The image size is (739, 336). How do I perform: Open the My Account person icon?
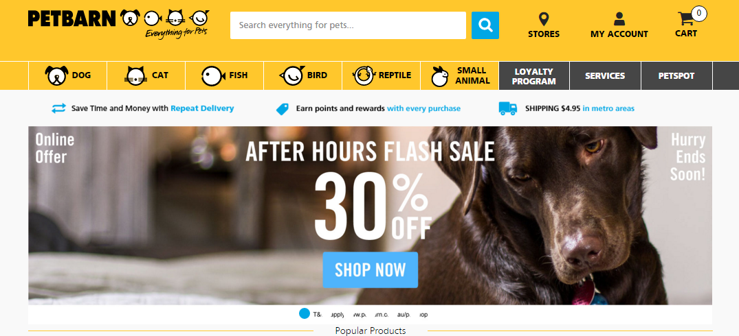pos(619,19)
